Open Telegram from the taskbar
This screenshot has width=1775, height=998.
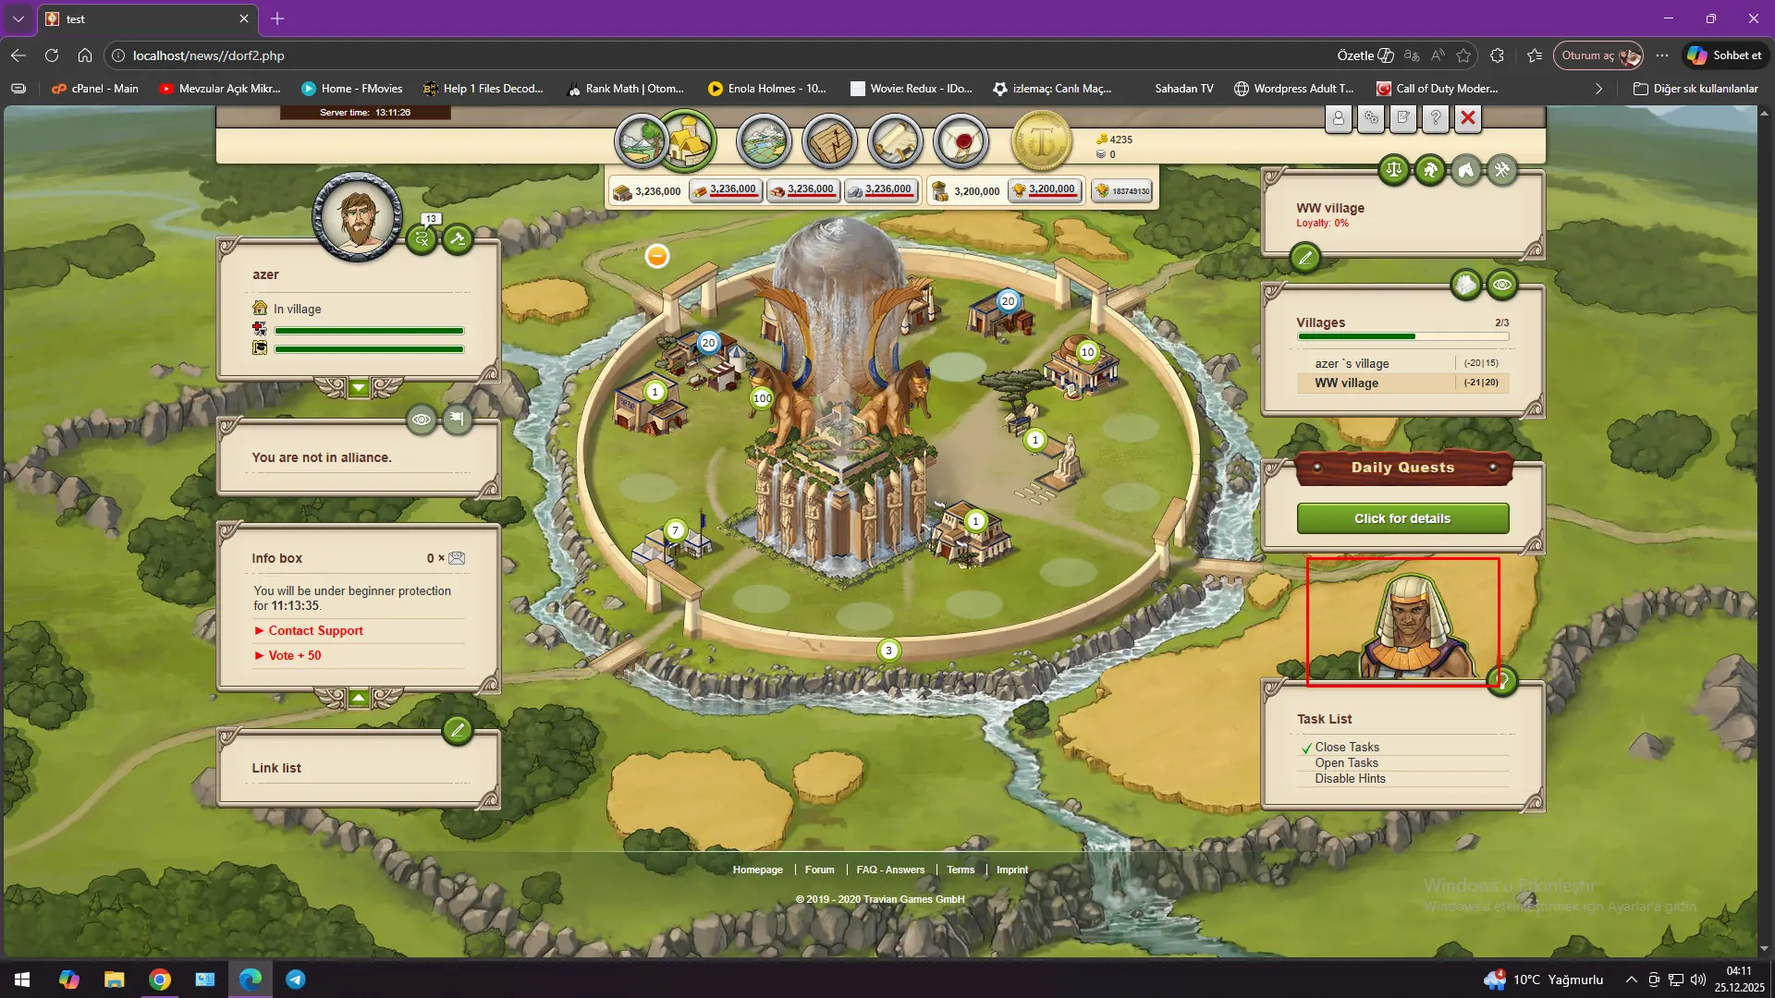tap(296, 980)
